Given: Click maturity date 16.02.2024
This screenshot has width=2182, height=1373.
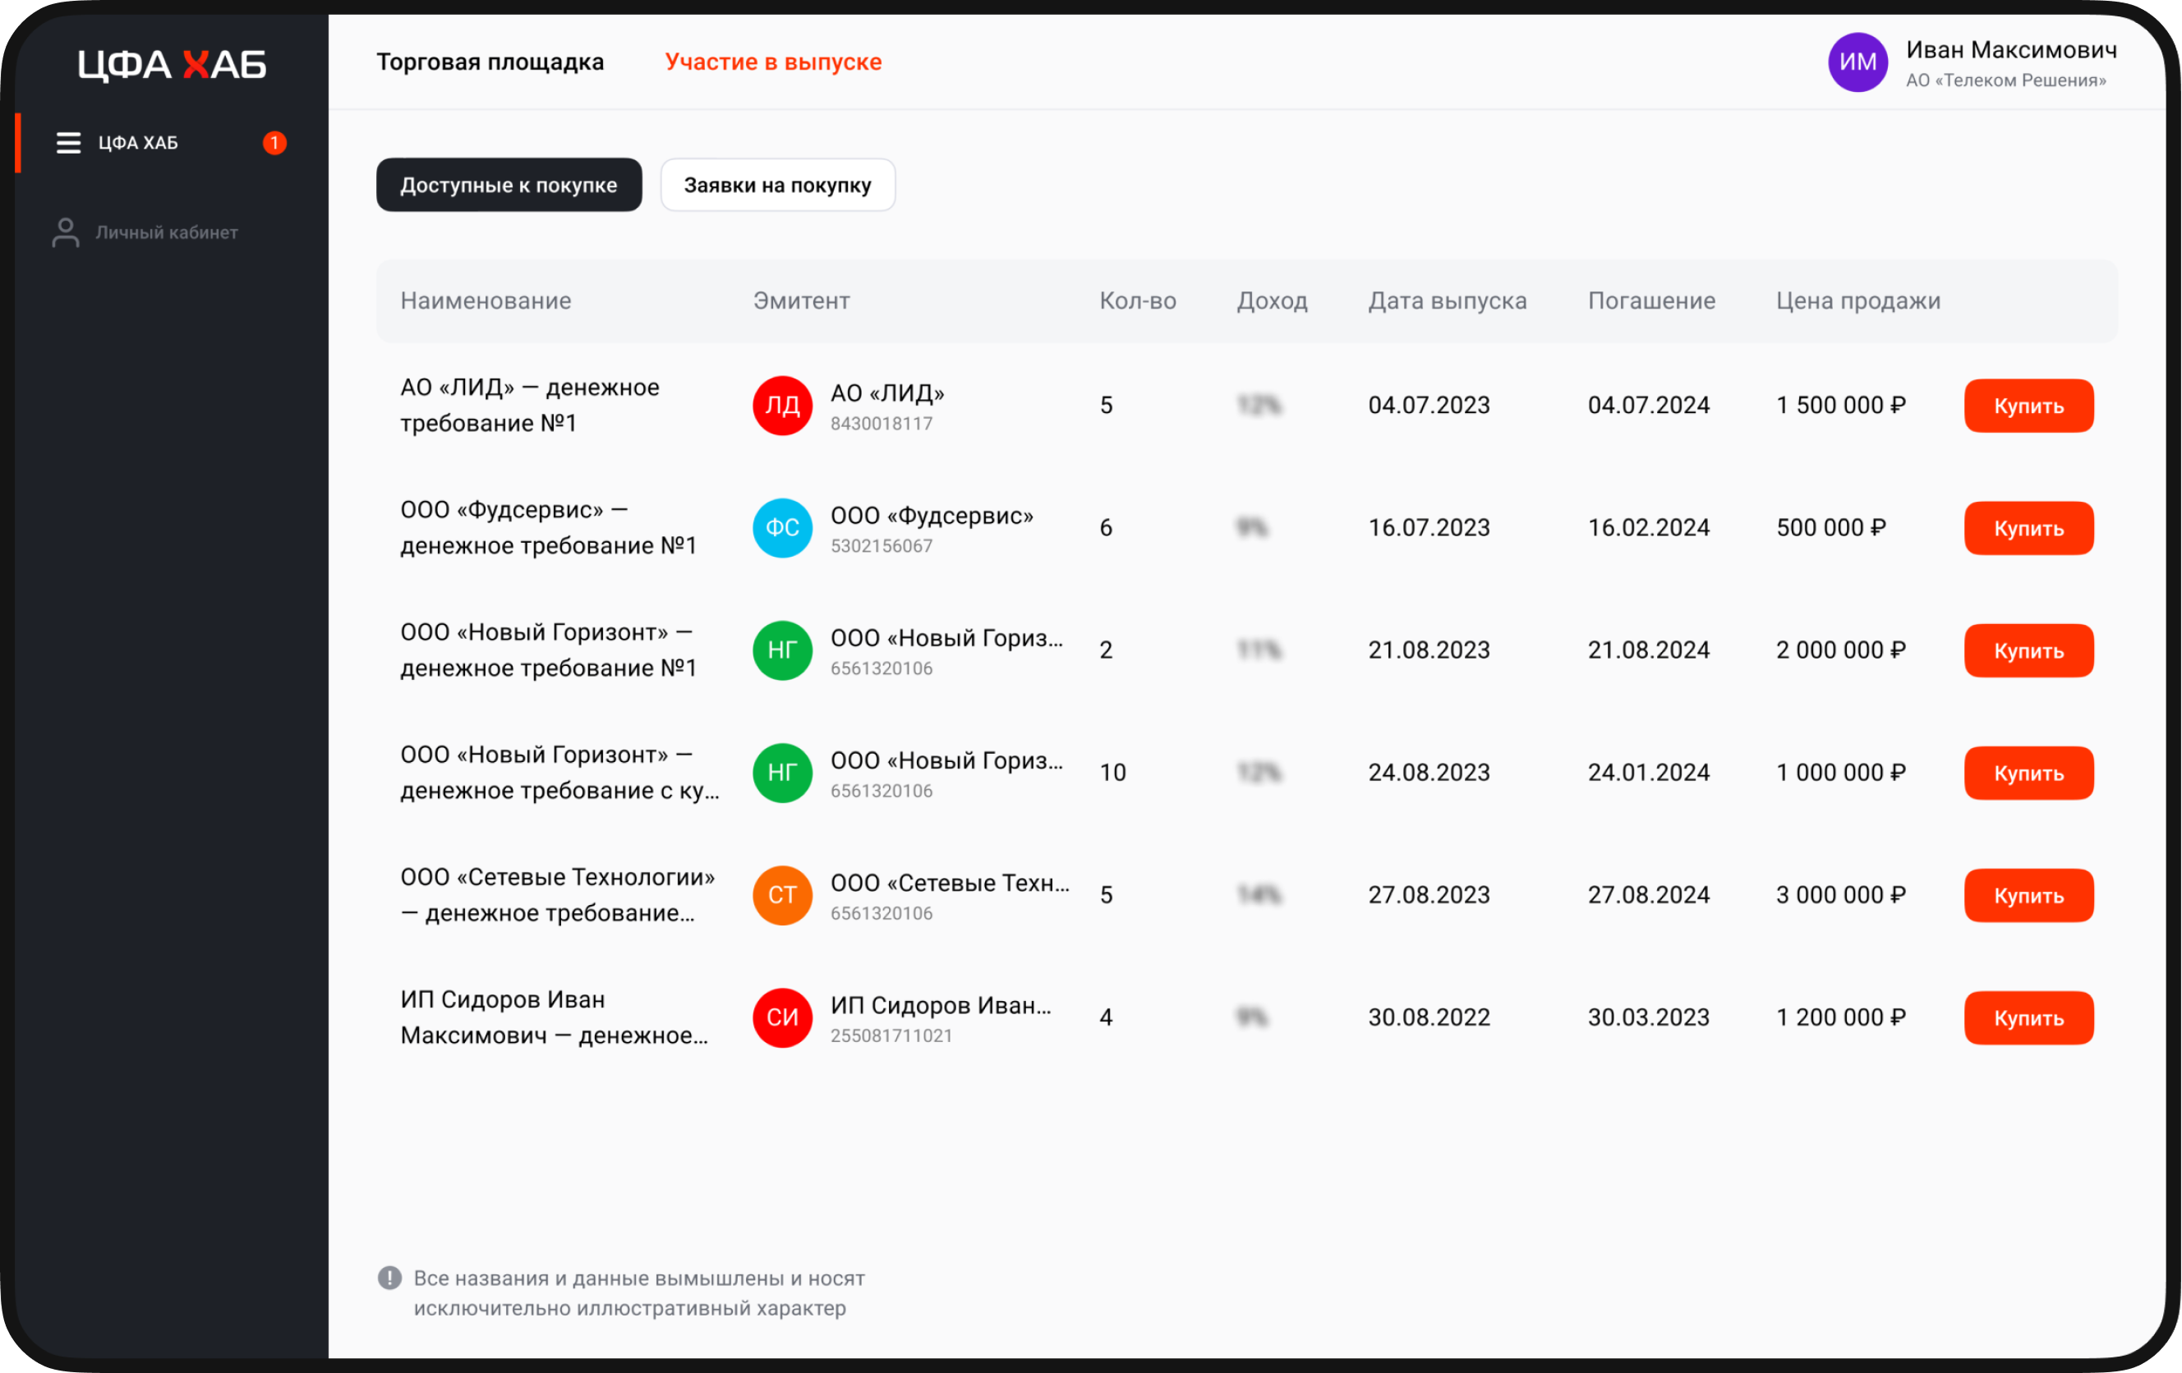Looking at the screenshot, I should coord(1648,528).
